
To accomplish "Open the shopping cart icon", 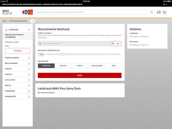I will point(165,12).
